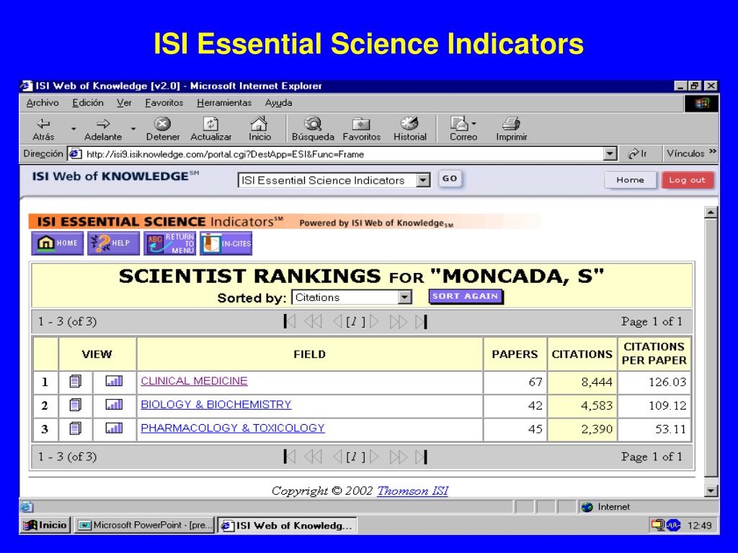
Task: Open the CLINICAL MEDICINE link
Action: (x=194, y=381)
